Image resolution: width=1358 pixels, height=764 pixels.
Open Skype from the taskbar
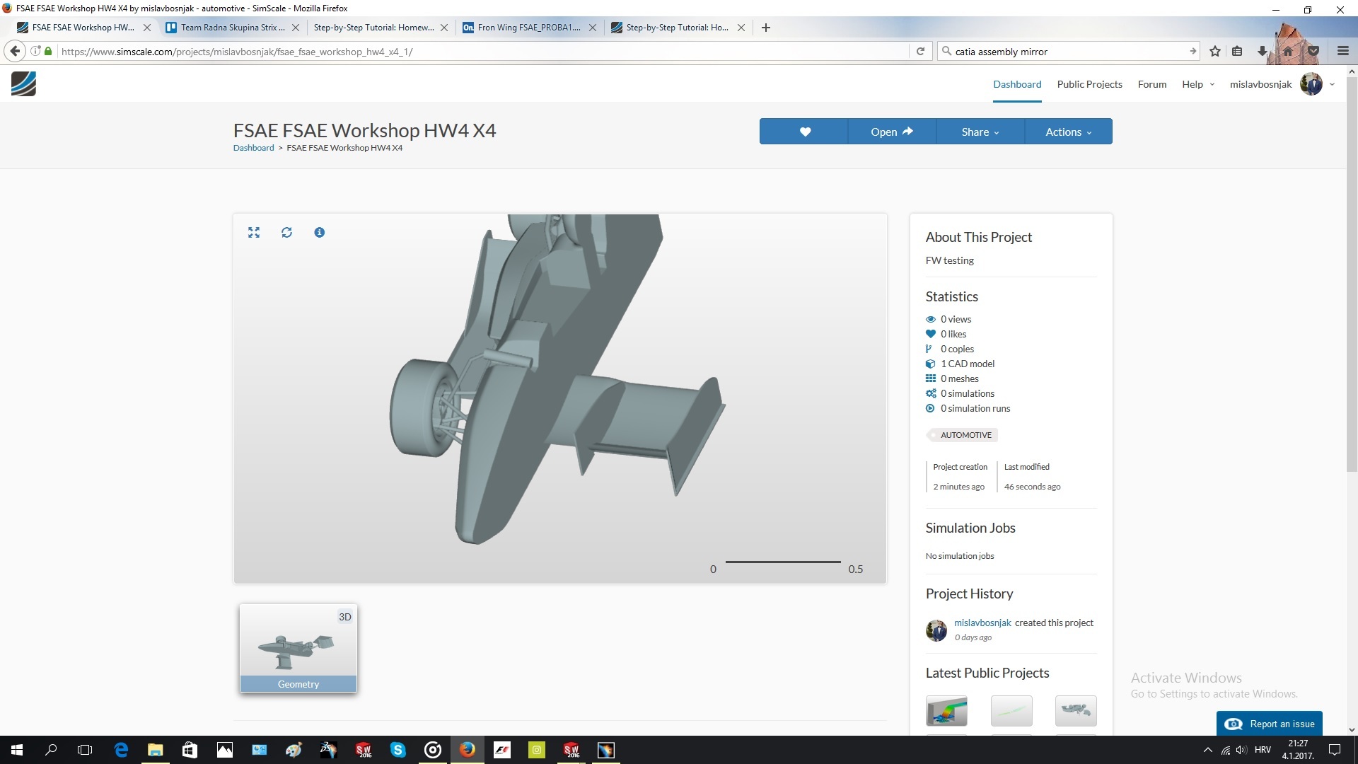click(x=398, y=750)
